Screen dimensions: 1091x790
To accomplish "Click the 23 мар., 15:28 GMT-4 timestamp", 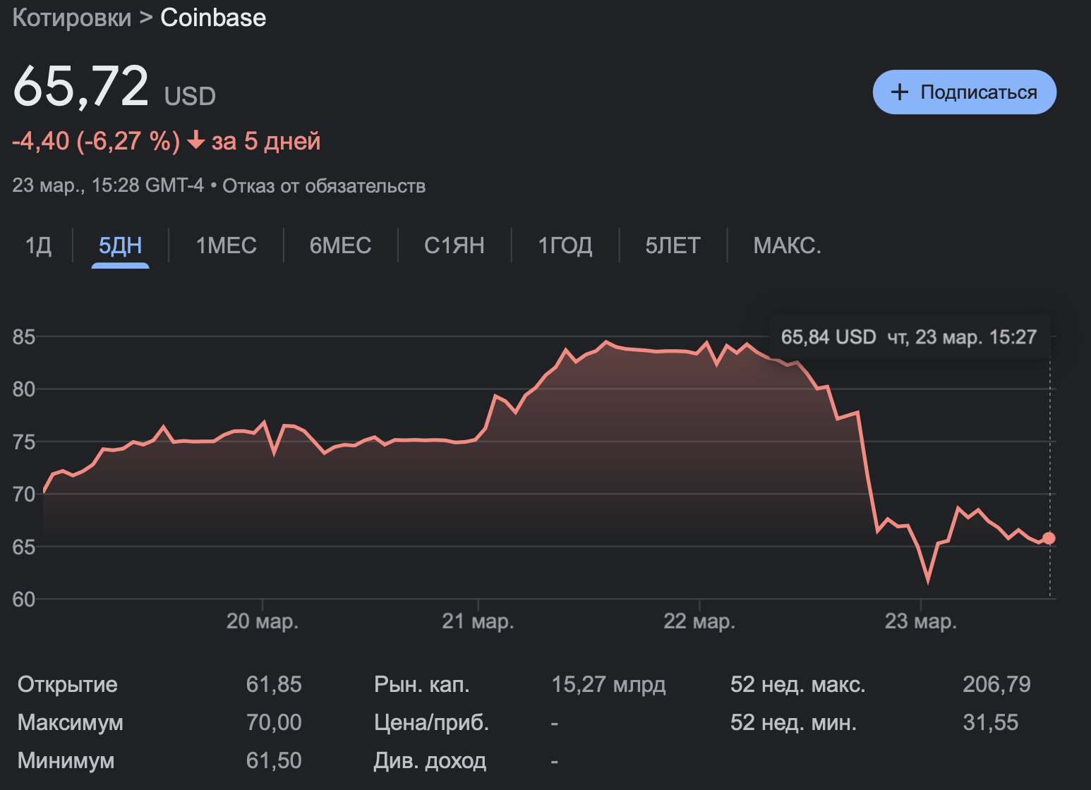I will click(108, 186).
